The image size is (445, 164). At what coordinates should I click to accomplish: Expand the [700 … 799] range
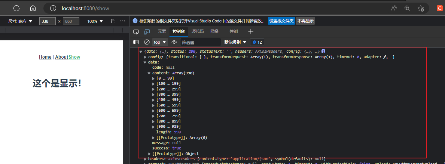(153, 116)
